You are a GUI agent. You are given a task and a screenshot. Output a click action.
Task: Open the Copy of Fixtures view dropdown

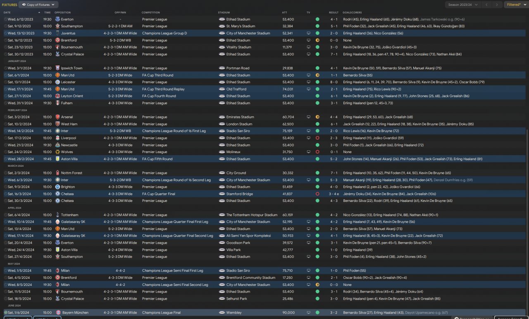(38, 5)
